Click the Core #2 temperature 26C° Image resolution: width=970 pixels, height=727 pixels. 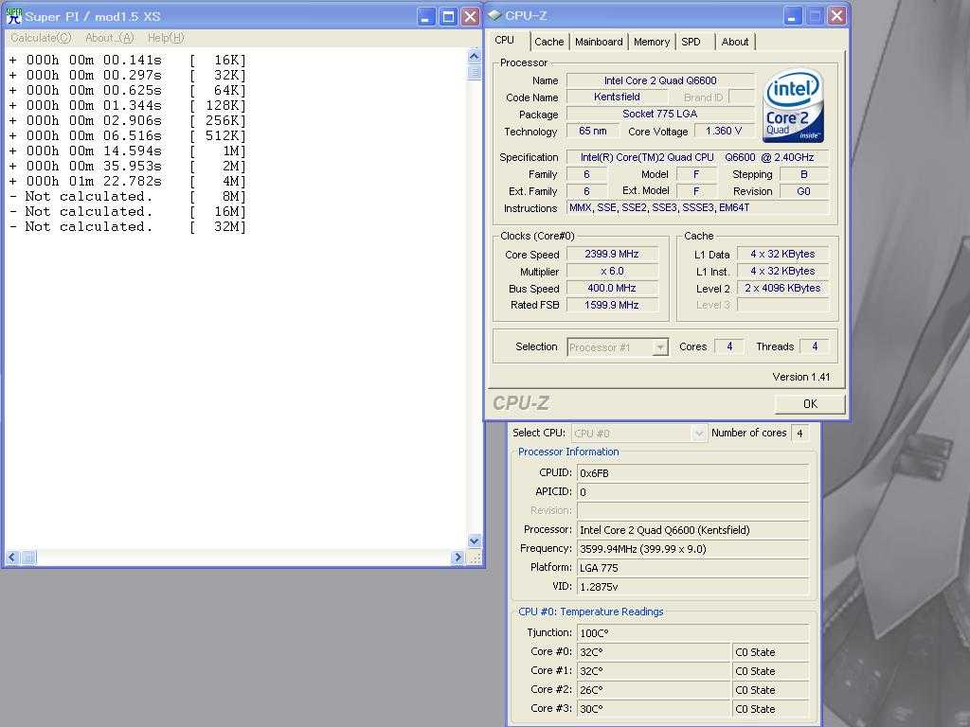coord(654,690)
